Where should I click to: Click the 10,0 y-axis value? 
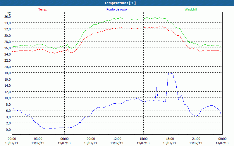click(x=8, y=98)
